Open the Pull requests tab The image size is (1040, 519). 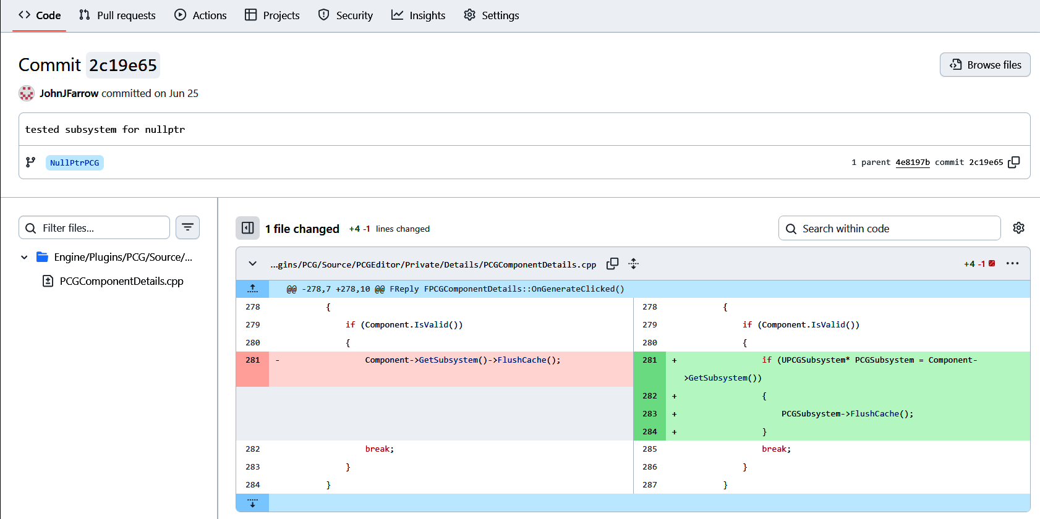pyautogui.click(x=117, y=15)
